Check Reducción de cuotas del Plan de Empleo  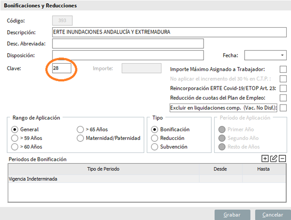point(283,98)
